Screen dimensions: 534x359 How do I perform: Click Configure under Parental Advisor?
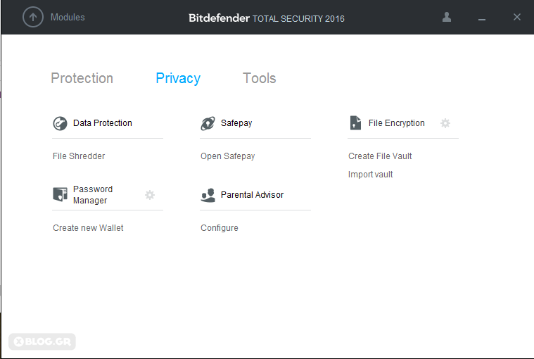click(x=220, y=228)
